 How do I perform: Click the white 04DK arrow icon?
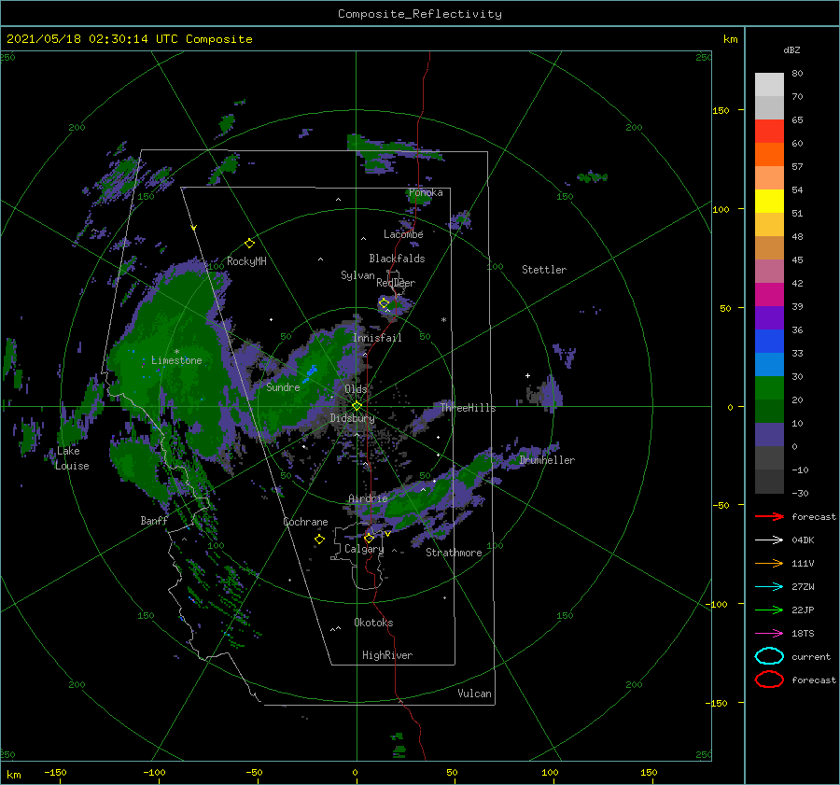coord(769,540)
